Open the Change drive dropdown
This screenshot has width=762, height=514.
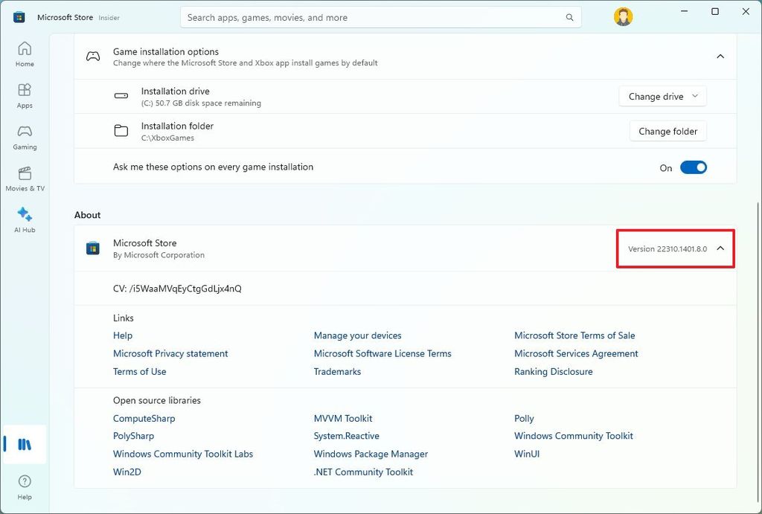662,97
